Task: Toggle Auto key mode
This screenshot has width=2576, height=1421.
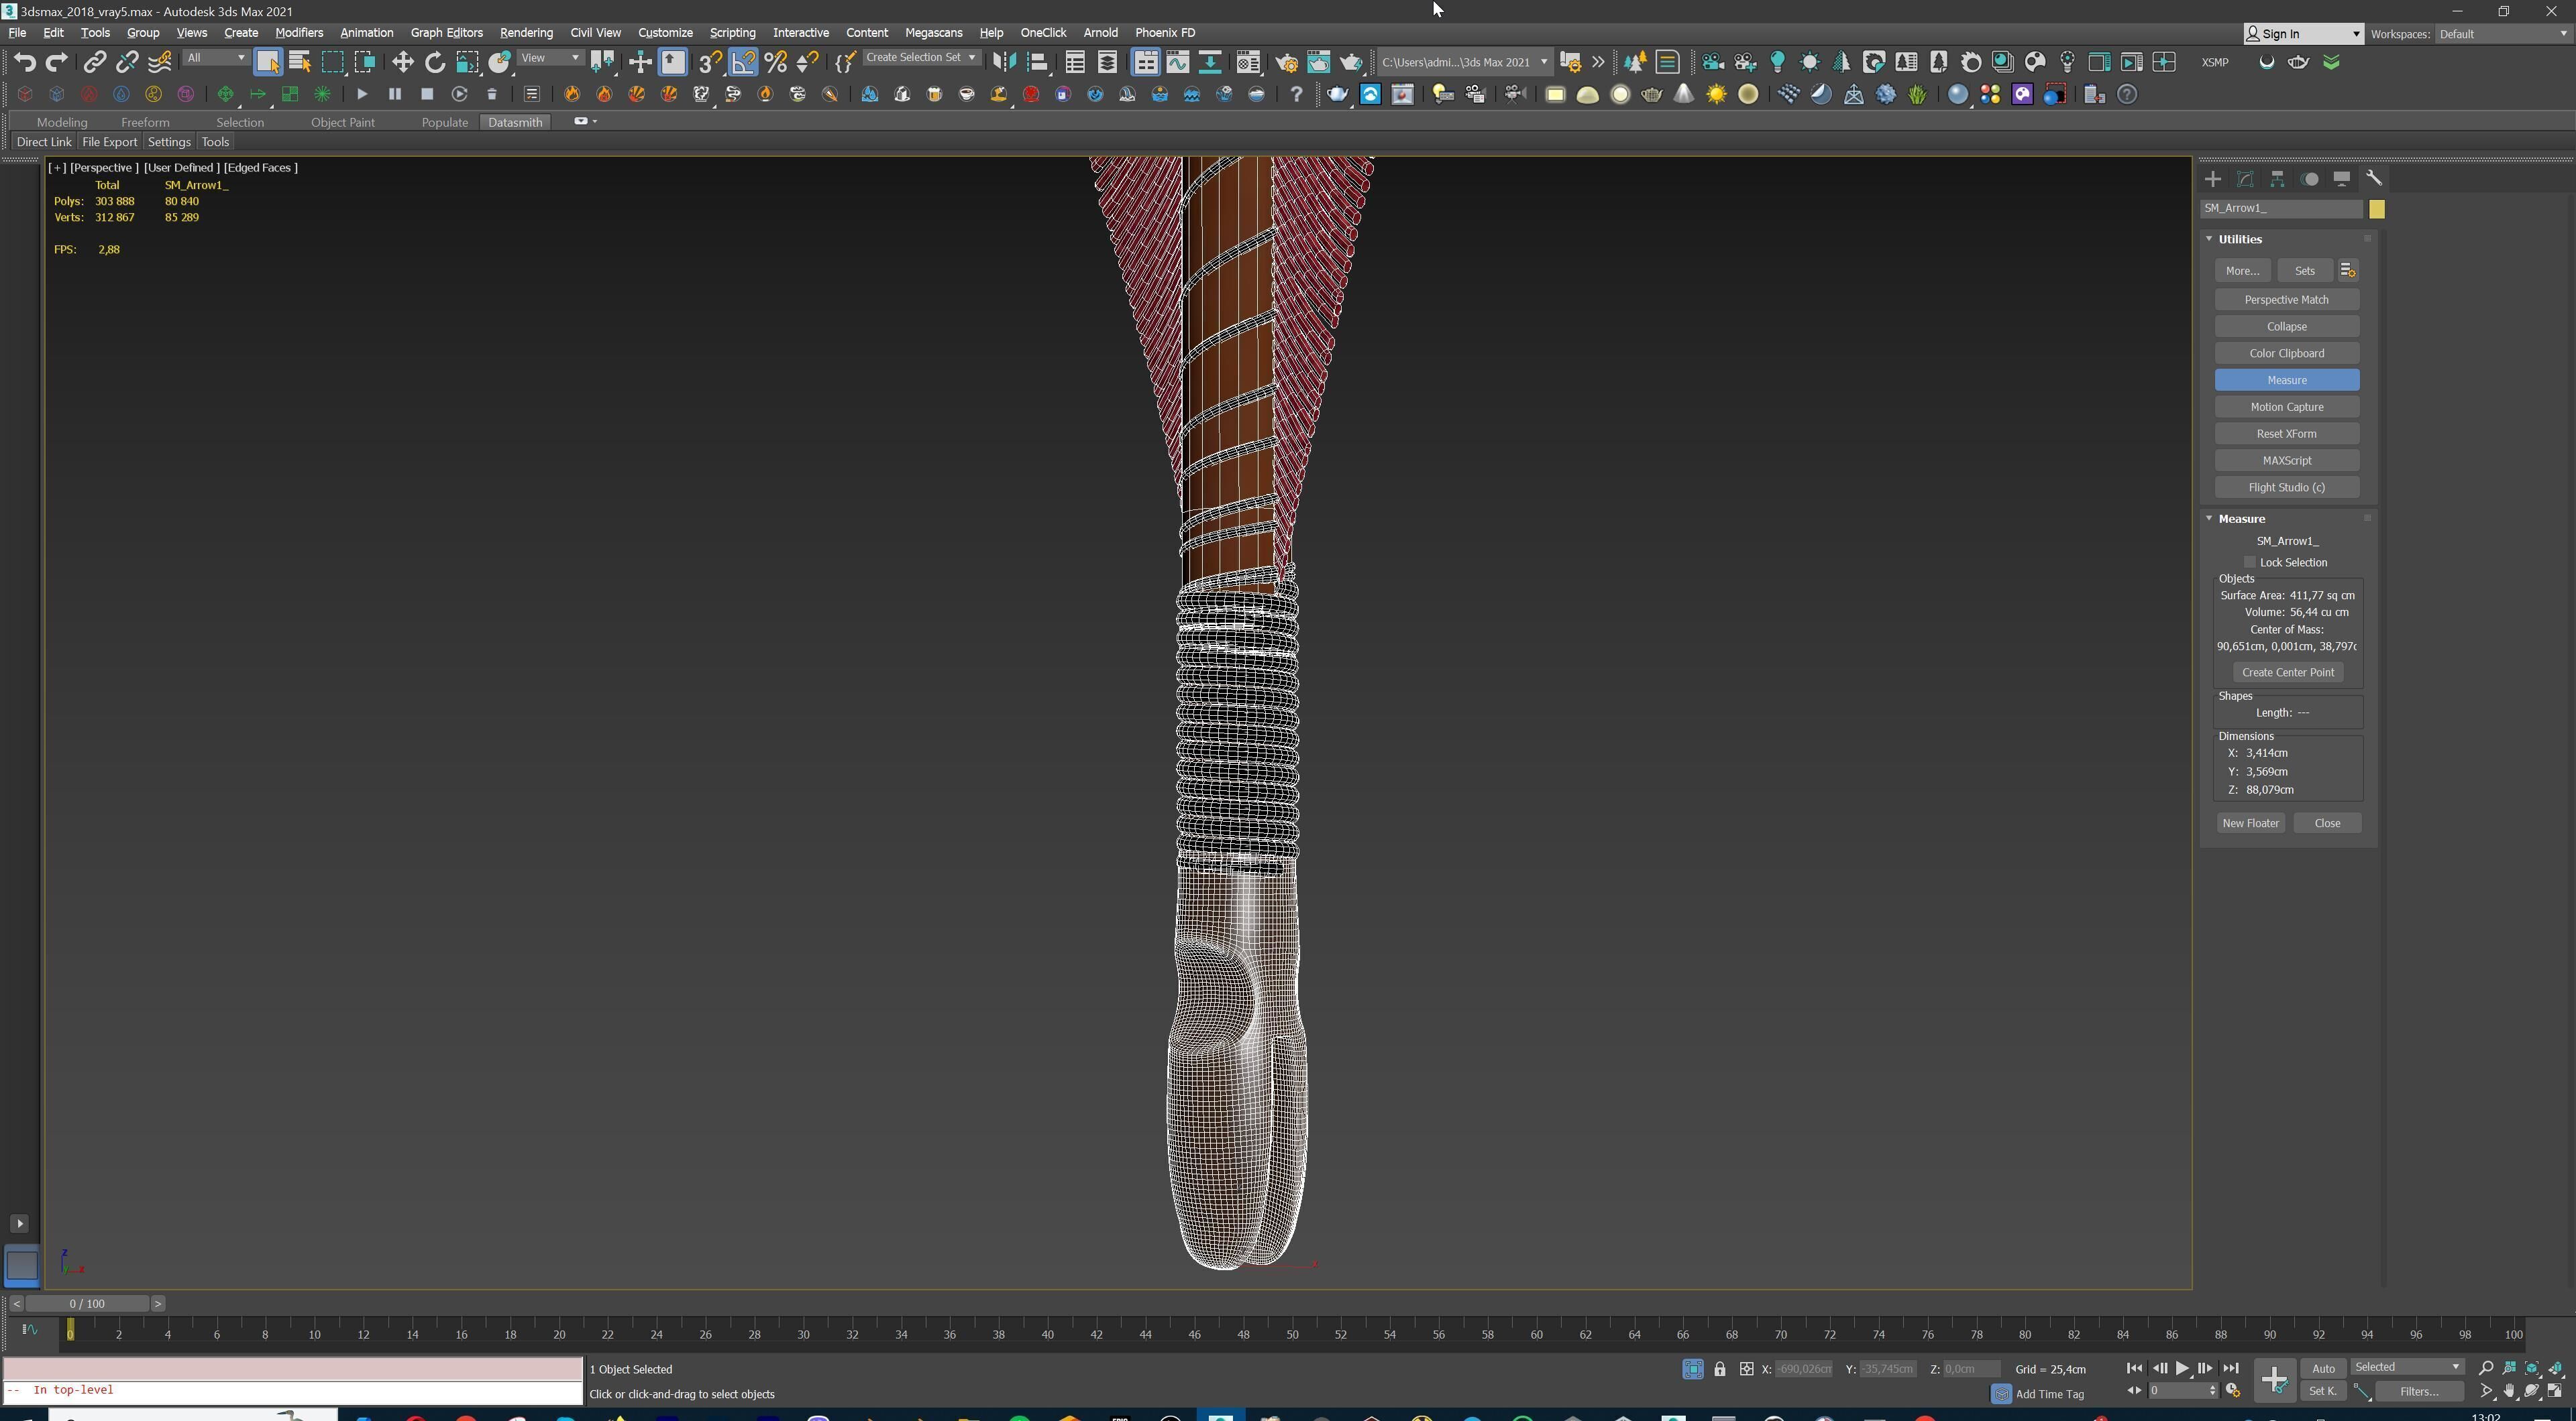Action: (x=2323, y=1368)
